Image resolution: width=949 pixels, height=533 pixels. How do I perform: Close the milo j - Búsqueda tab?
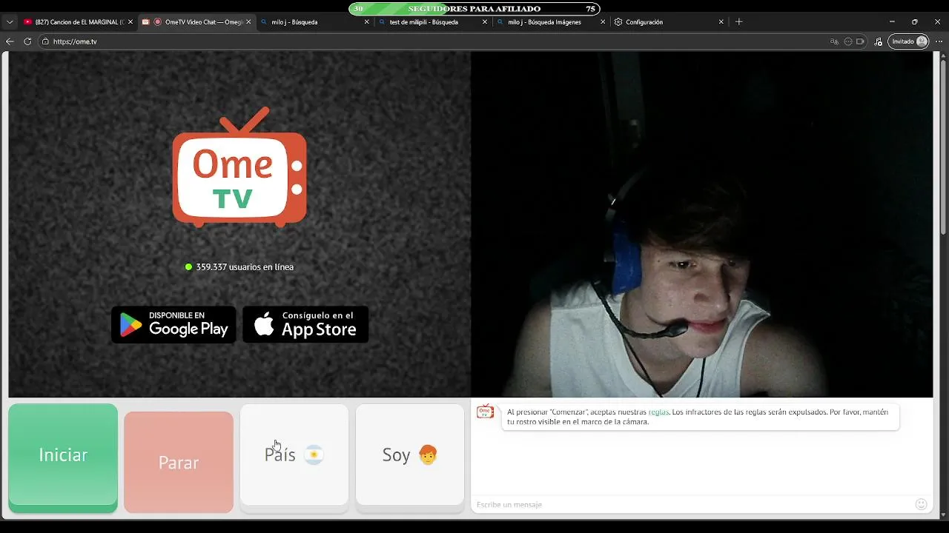[x=366, y=22]
